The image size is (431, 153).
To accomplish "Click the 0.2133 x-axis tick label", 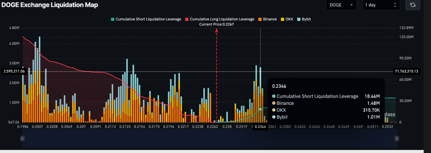I will (x=125, y=127).
